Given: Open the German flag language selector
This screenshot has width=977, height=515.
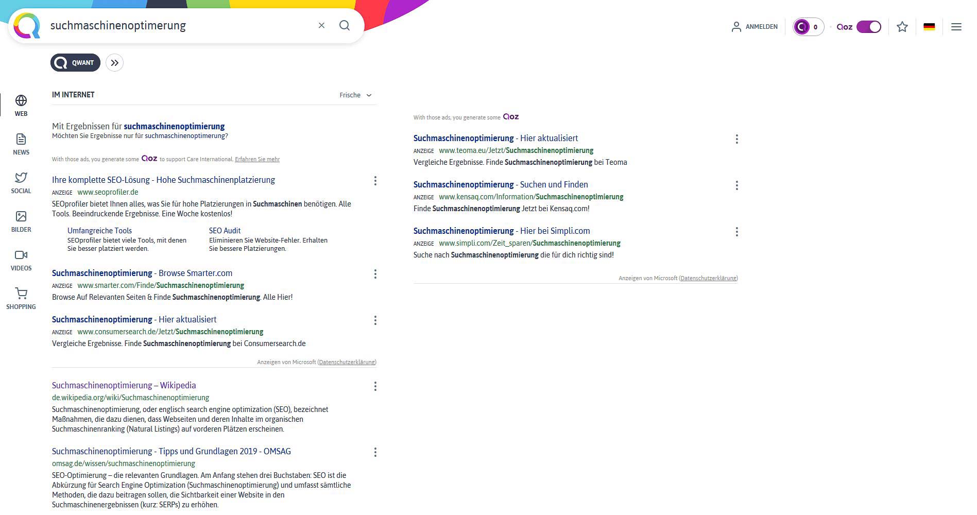Looking at the screenshot, I should point(929,27).
